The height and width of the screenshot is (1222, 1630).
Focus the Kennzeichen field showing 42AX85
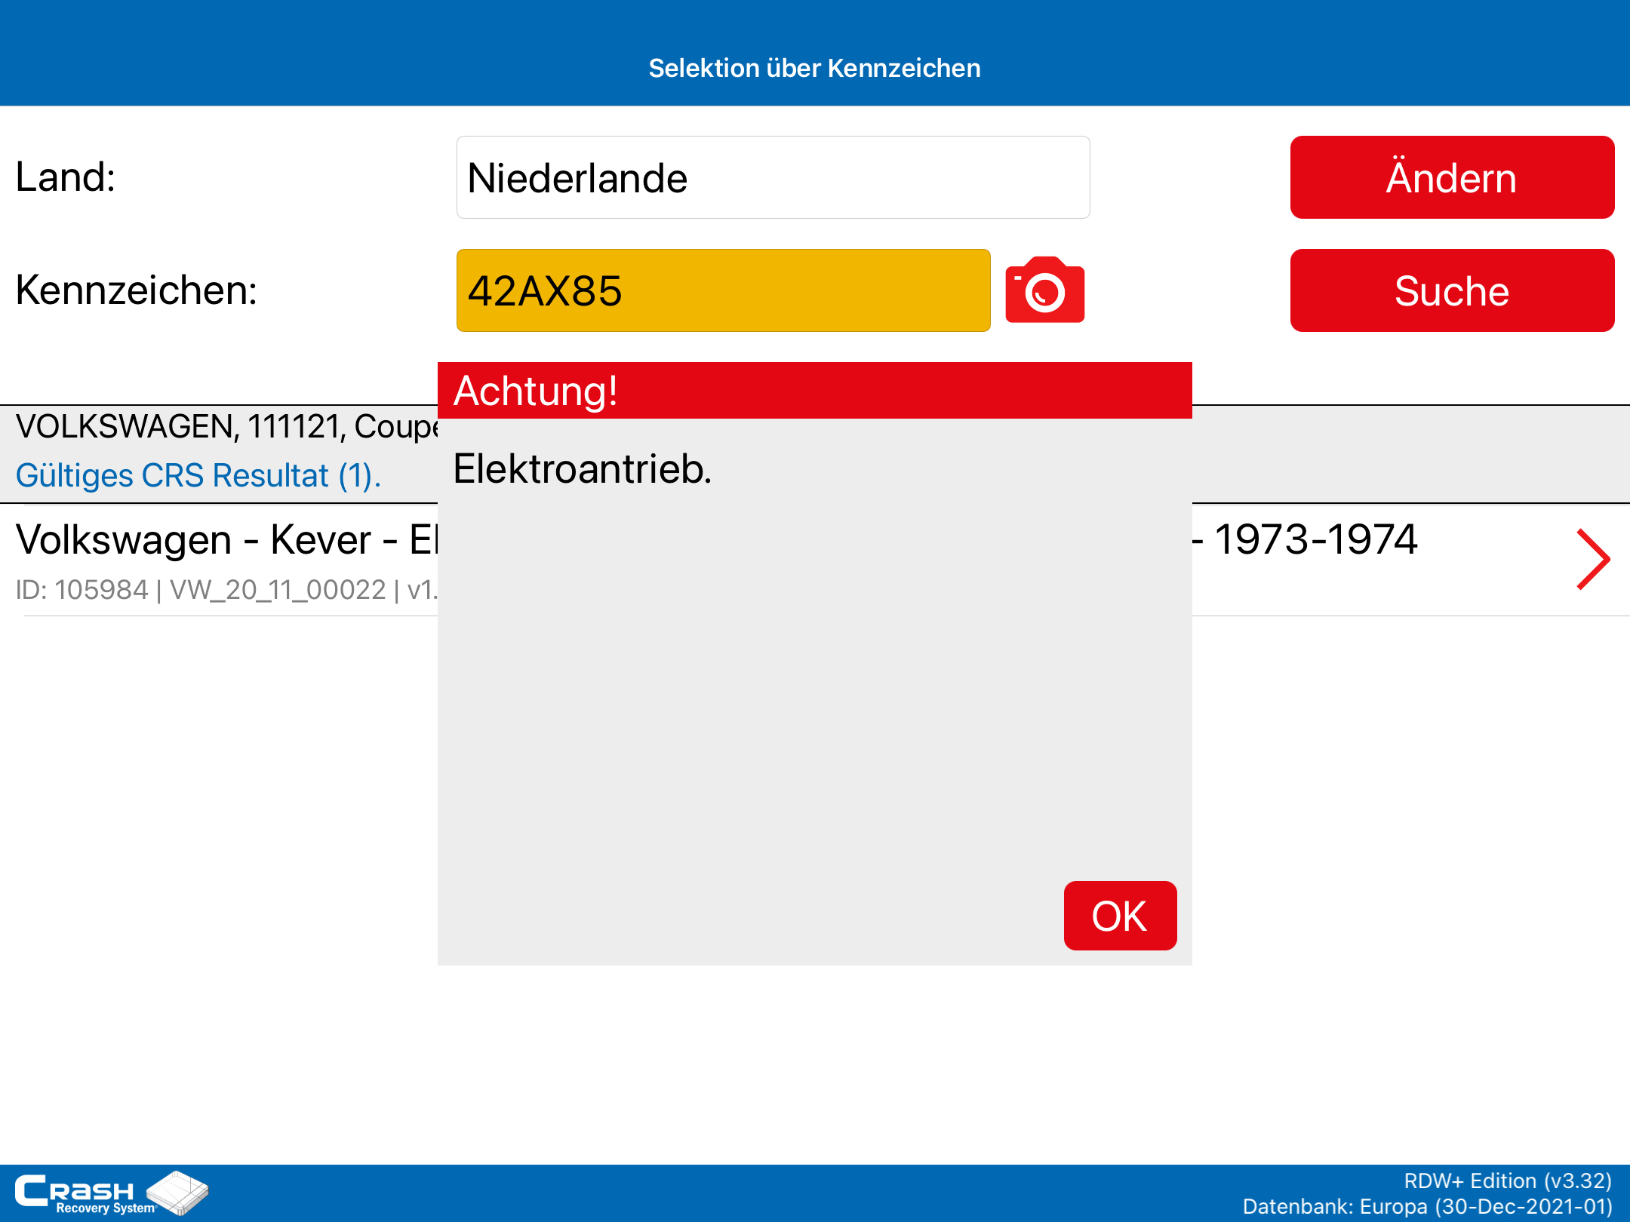tap(723, 290)
